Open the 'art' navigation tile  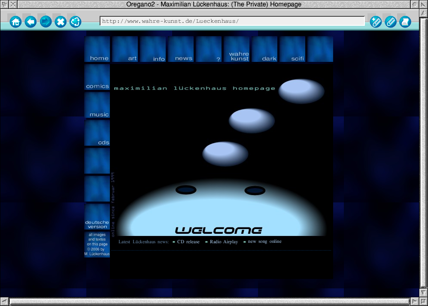125,49
